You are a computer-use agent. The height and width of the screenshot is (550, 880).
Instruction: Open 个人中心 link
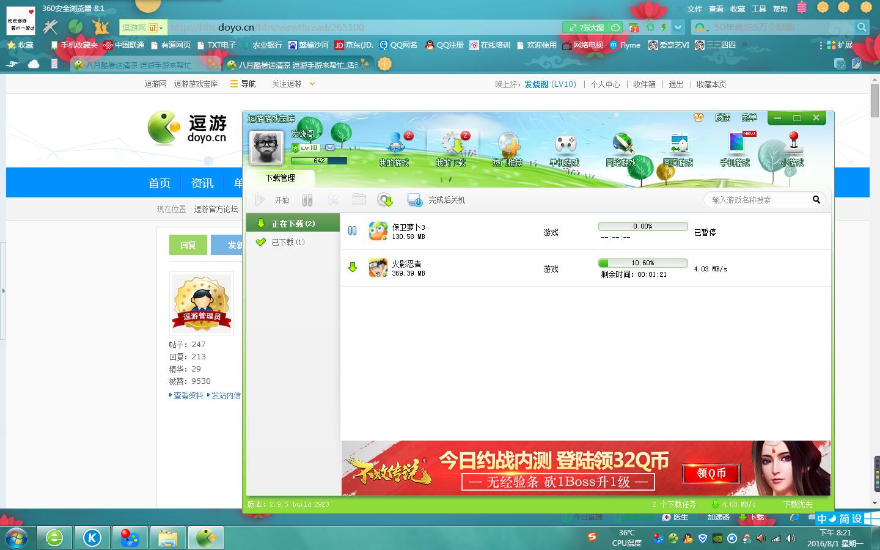tap(605, 84)
